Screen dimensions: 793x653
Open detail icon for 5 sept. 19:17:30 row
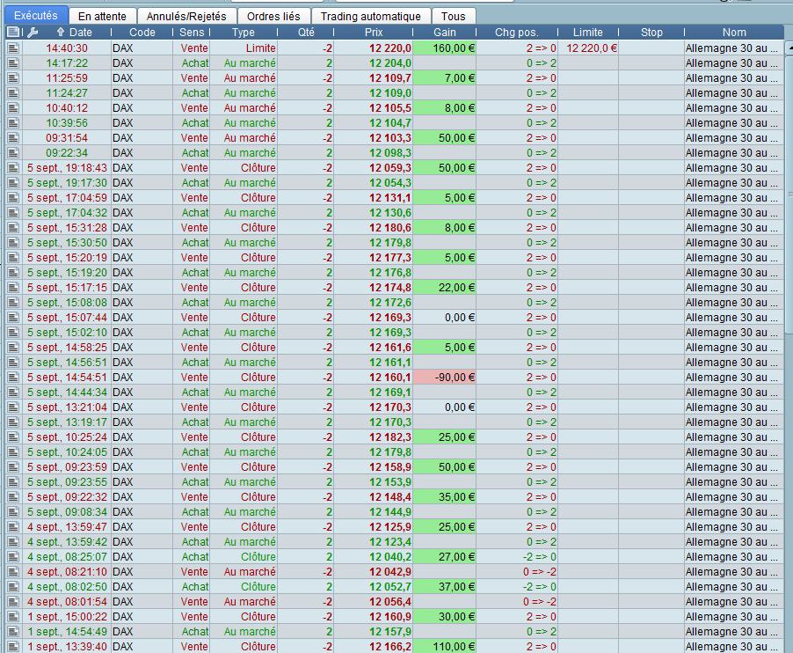(14, 183)
